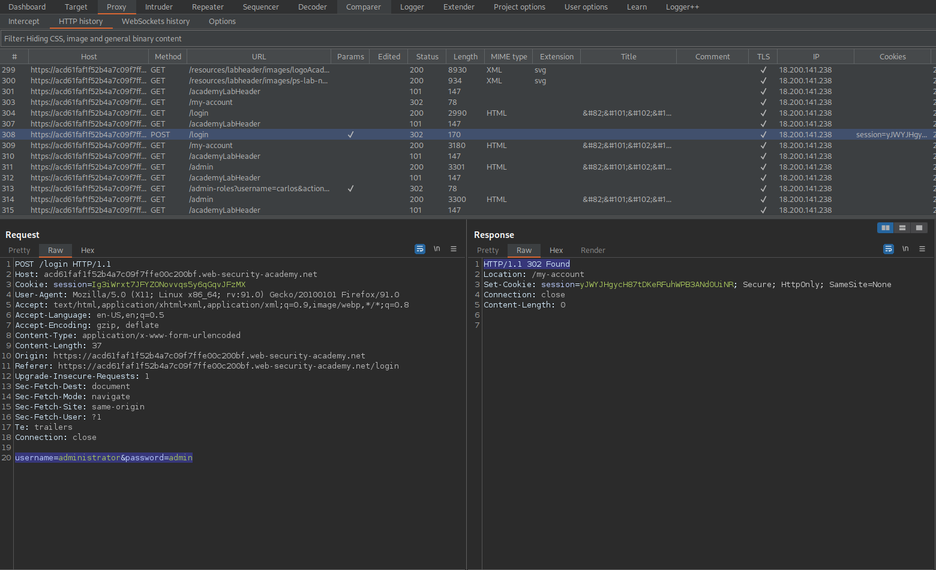Sort history by the Extension column
Viewport: 936px width, 570px height.
point(557,57)
